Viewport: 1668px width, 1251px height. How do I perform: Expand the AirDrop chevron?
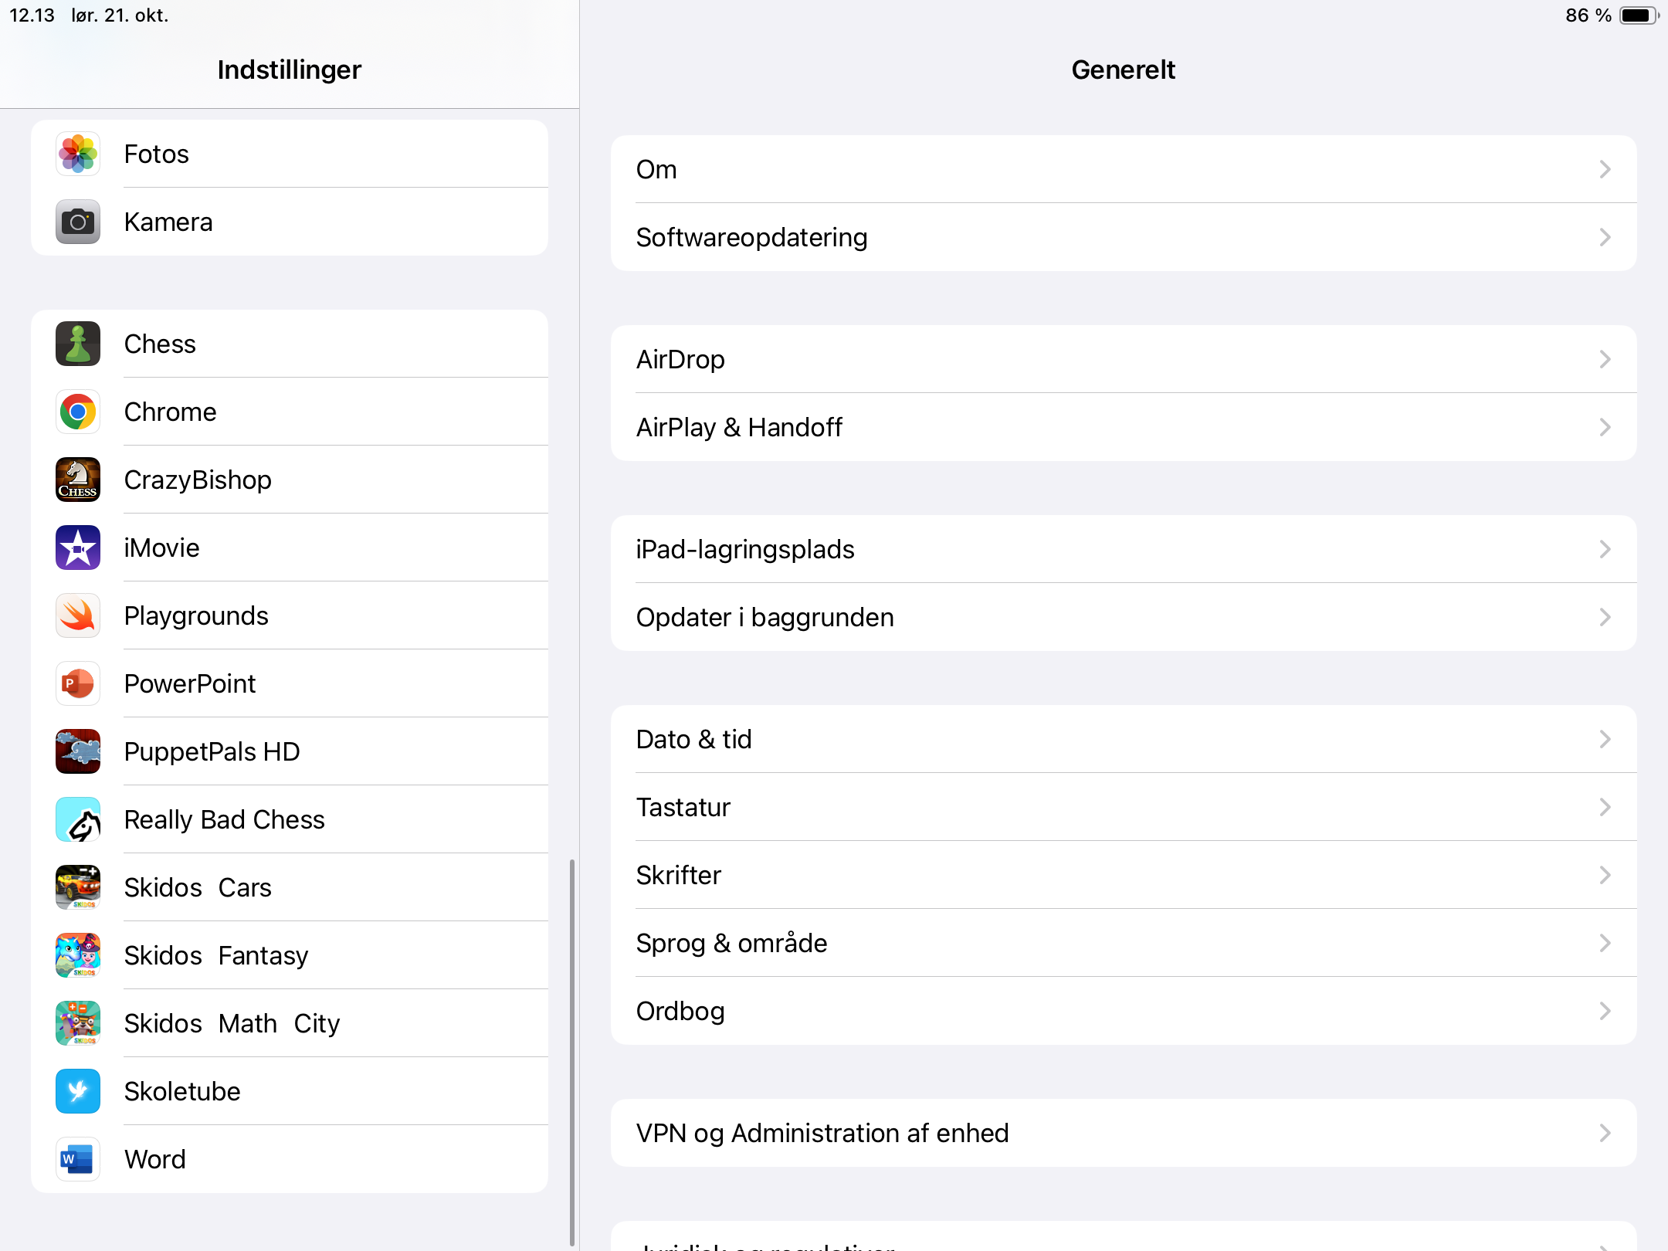pos(1605,359)
